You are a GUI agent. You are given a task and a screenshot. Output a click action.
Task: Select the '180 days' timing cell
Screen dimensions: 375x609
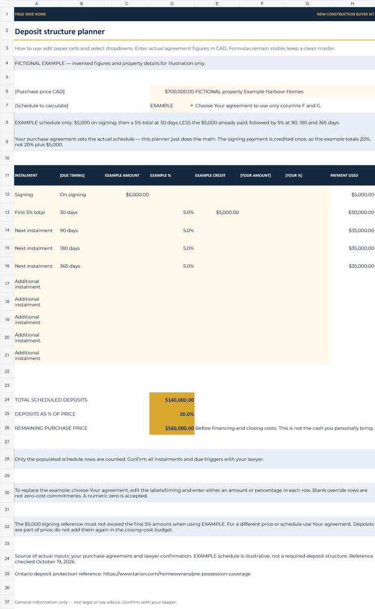pos(81,248)
